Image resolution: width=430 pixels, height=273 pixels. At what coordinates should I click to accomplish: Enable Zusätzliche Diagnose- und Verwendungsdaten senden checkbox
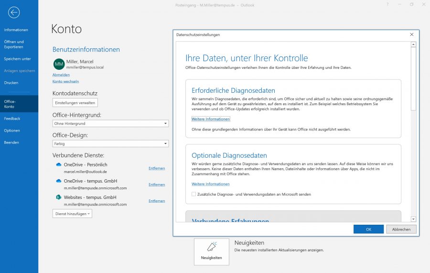pos(193,194)
